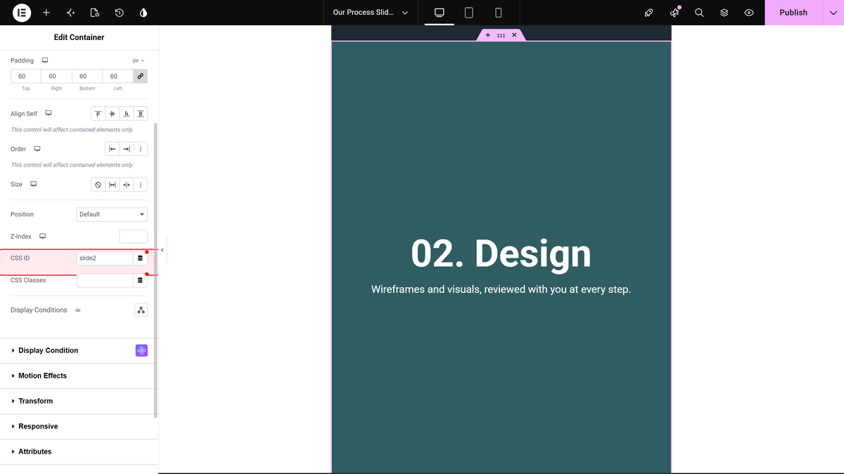Add container using canvas handle plus
The width and height of the screenshot is (844, 474).
pyautogui.click(x=488, y=35)
